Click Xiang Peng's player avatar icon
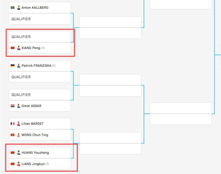Screen dimensions: 221x174 (x=19, y=48)
